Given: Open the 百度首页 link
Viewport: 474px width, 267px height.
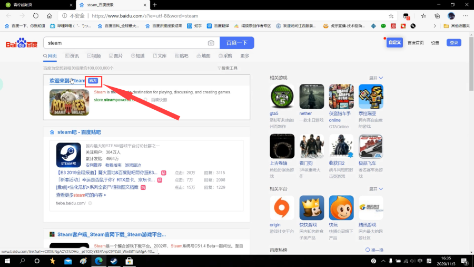Looking at the screenshot, I should [416, 43].
